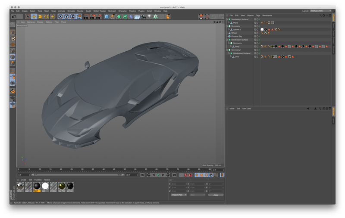
Task: Open Edit Render Settings icon
Action: click(x=99, y=16)
